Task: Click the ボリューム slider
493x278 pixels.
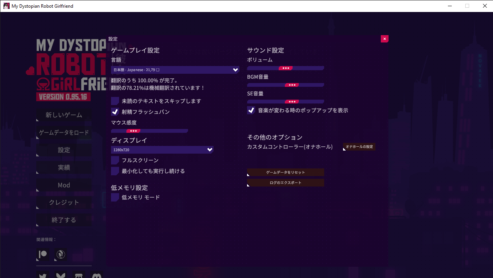Action: click(x=286, y=68)
